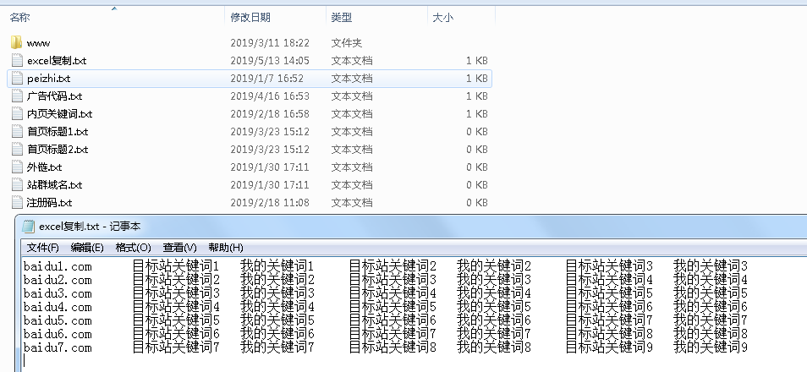Image resolution: width=807 pixels, height=372 pixels.
Task: Click the excel复制.txt file icon
Action: pyautogui.click(x=17, y=60)
